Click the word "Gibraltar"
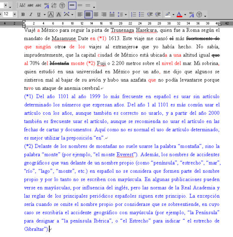 (34, 229)
